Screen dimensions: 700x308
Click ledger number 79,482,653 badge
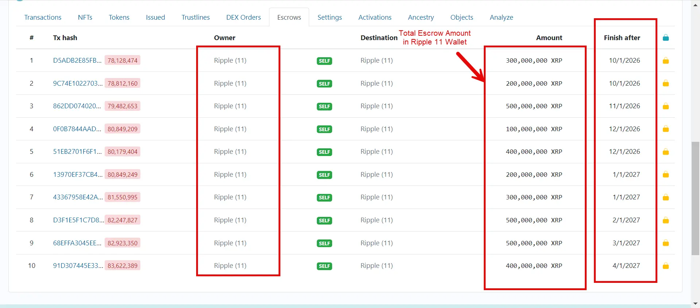122,106
